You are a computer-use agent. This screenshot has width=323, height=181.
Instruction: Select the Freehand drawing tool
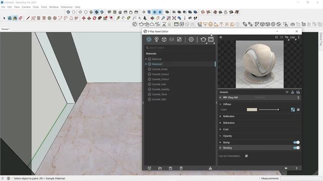tap(33, 18)
